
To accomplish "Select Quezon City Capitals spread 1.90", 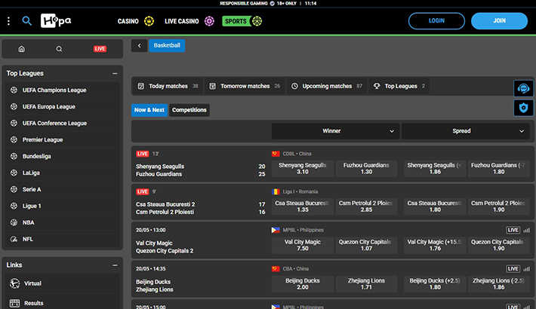I will point(498,245).
